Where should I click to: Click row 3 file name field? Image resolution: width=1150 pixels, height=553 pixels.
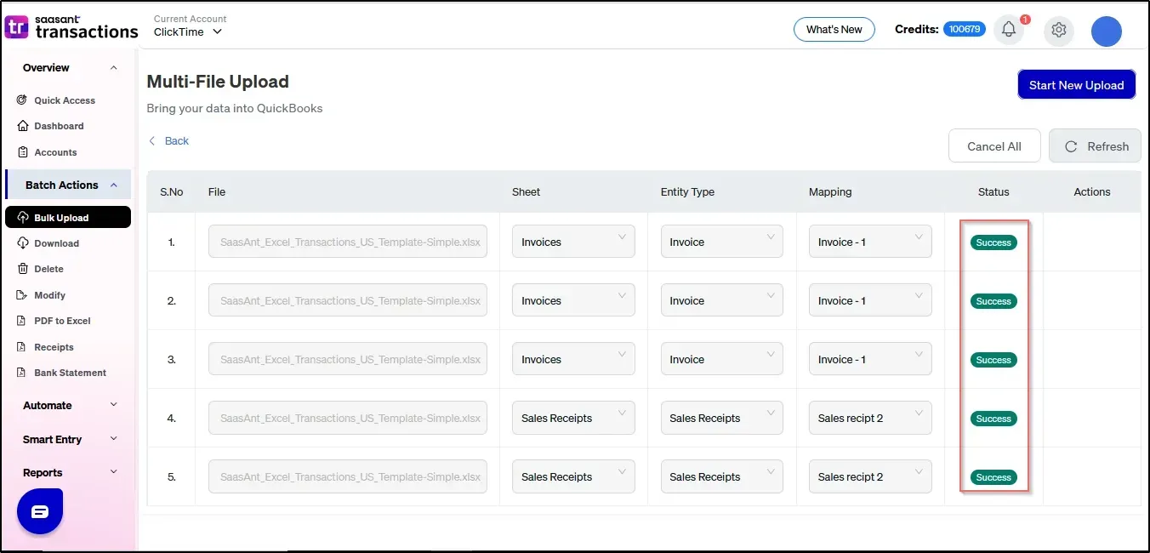[x=348, y=359]
